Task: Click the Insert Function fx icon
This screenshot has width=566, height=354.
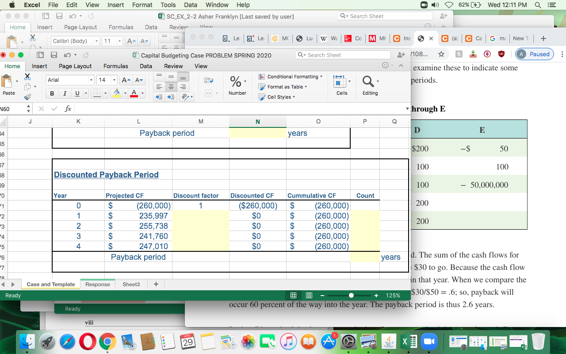Action: pos(68,108)
